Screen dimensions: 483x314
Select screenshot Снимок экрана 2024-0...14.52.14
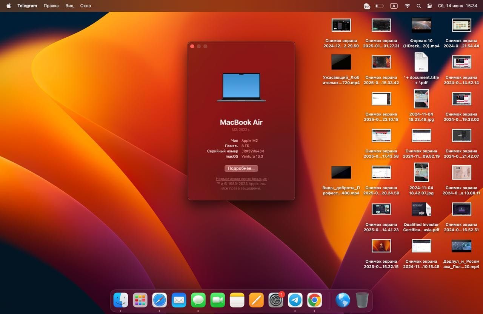click(461, 70)
